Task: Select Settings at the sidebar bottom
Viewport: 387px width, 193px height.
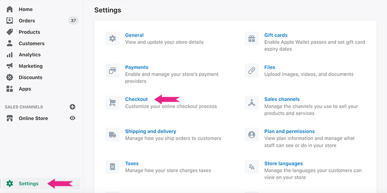Action: click(x=28, y=183)
